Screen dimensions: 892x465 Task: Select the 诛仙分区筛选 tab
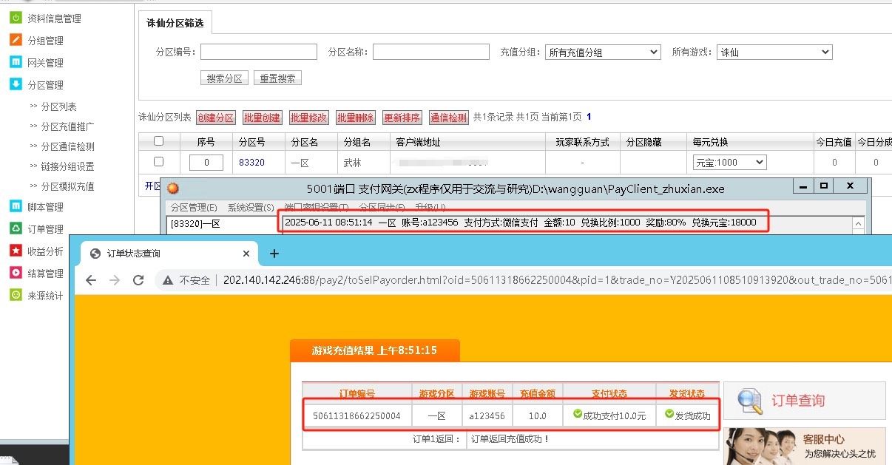pos(175,23)
